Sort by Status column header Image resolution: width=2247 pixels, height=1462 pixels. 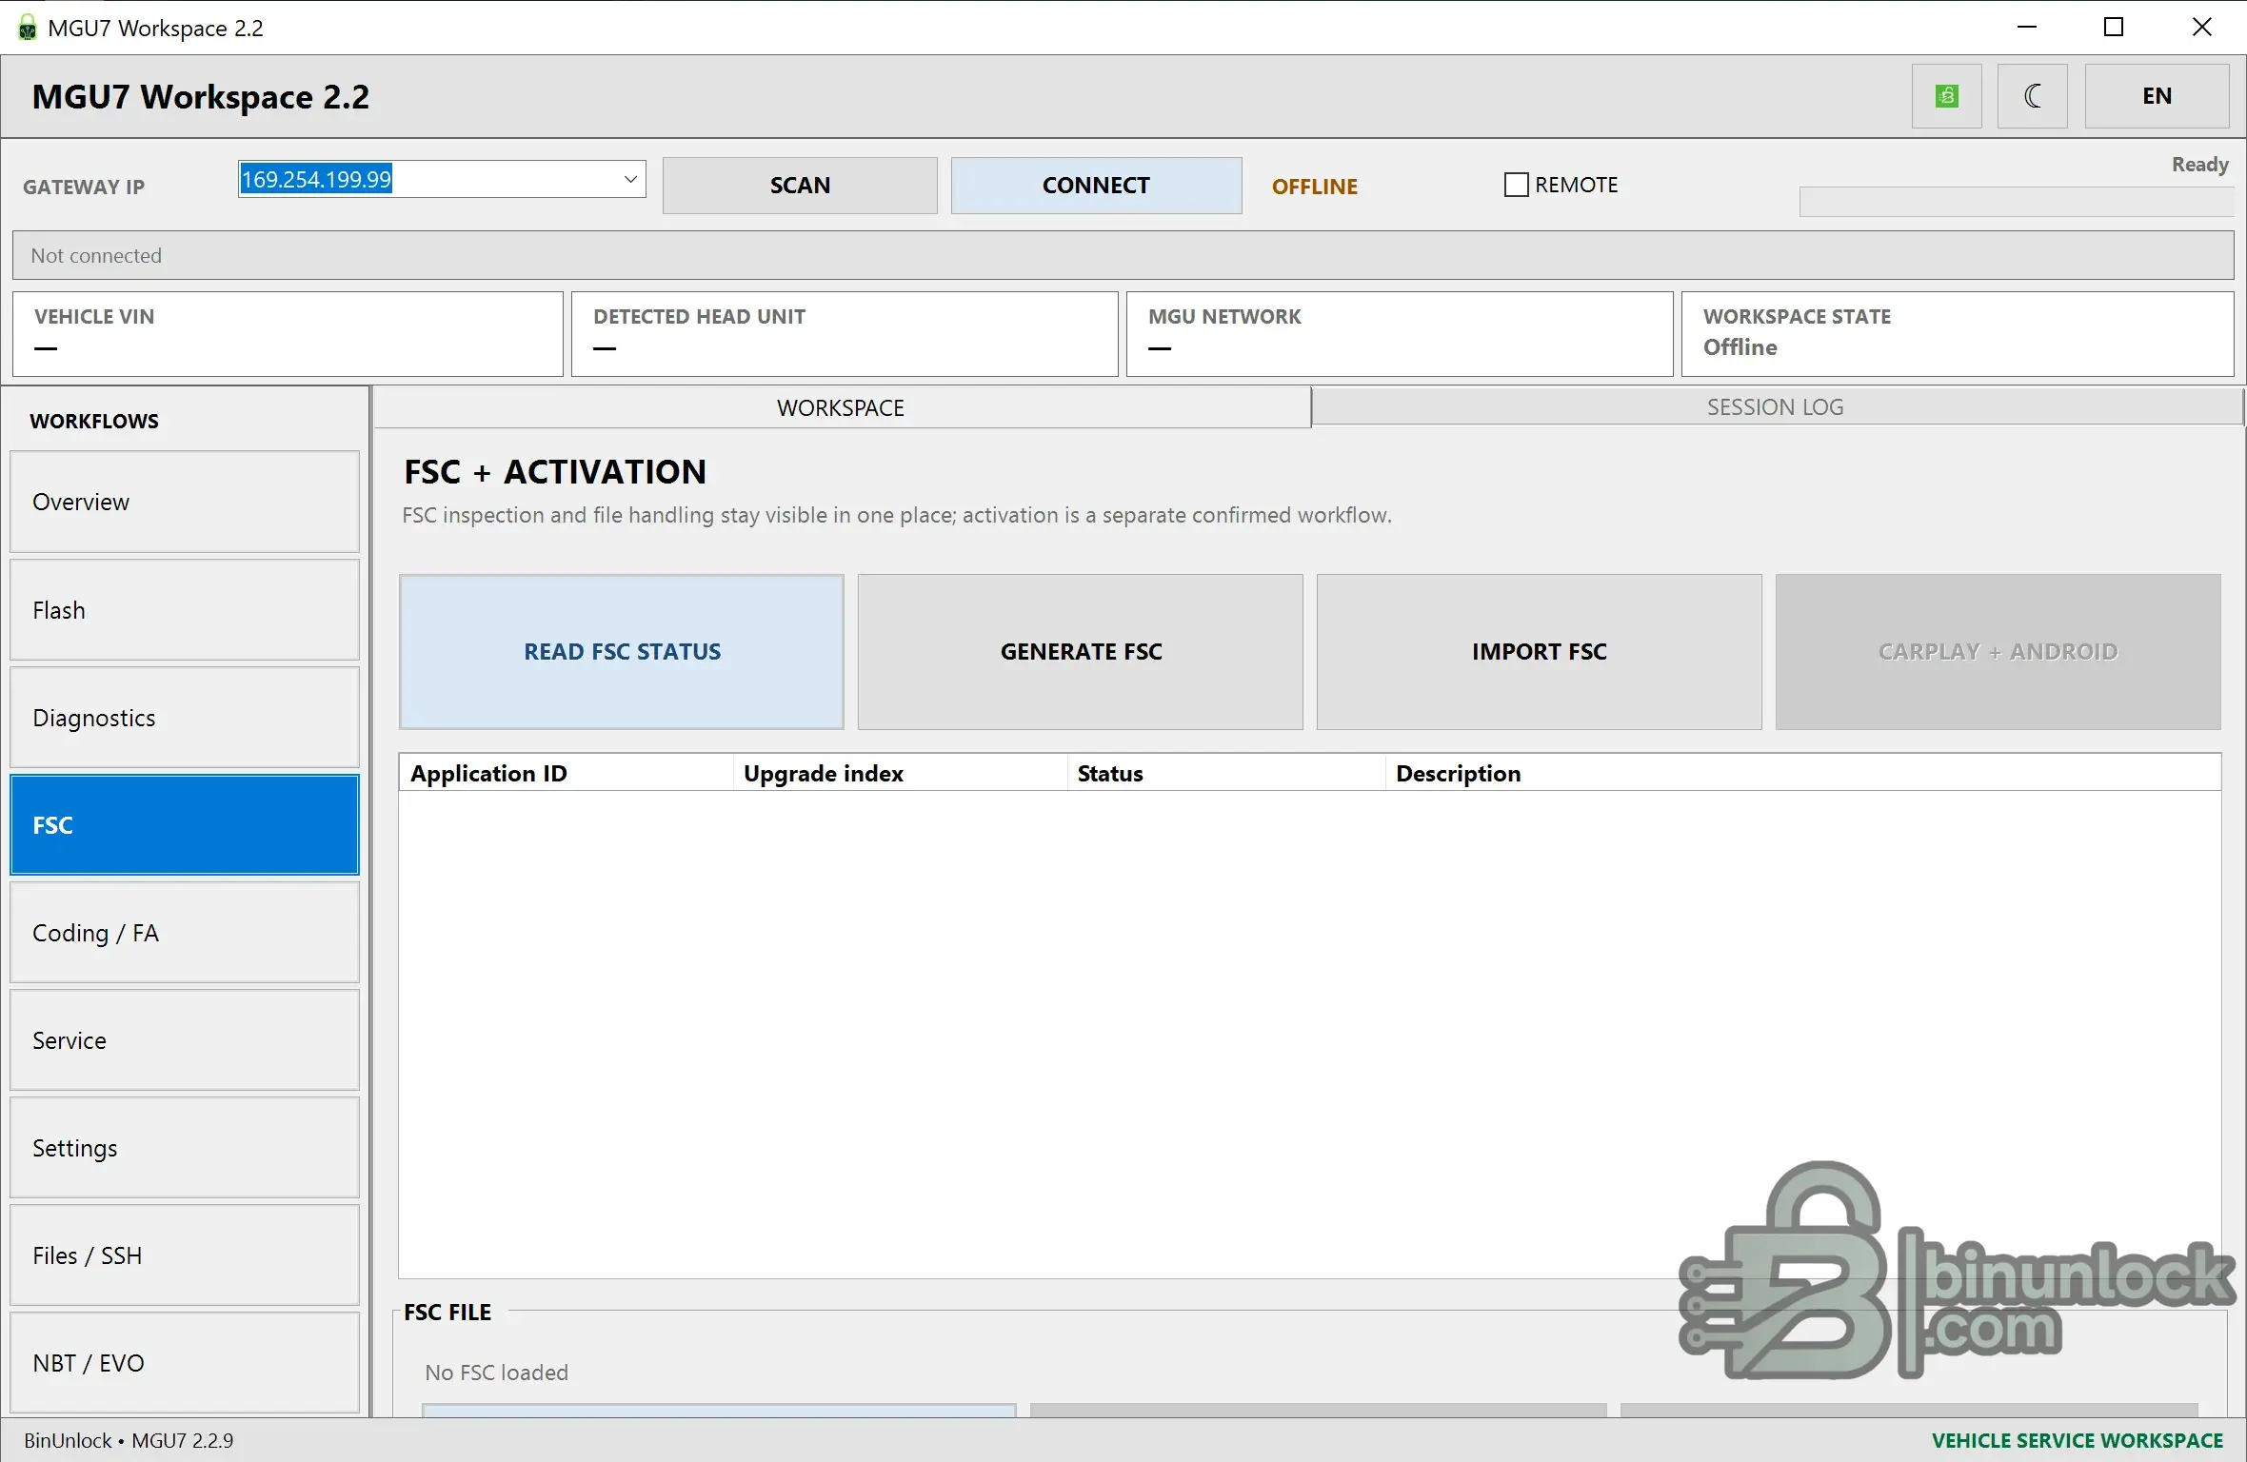[1226, 773]
